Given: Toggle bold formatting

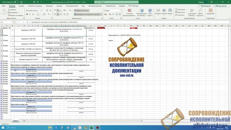Looking at the screenshot, I should 27,14.
